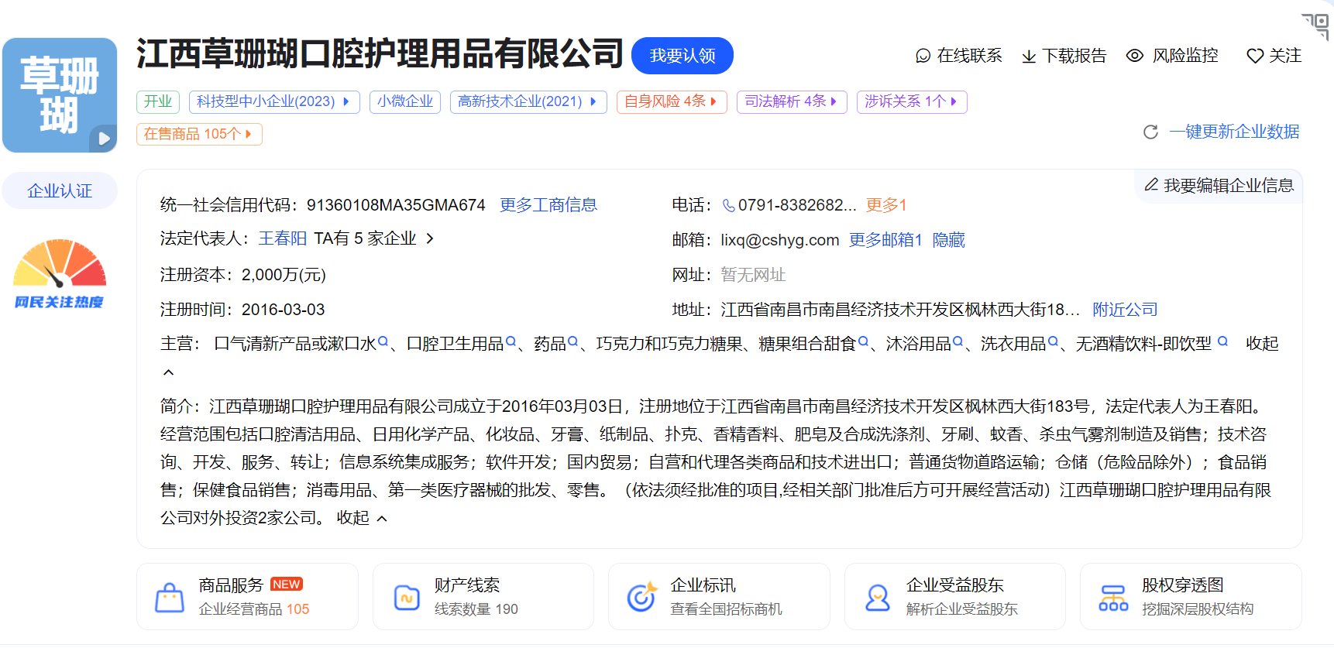Click the download report arrow icon

click(1029, 57)
